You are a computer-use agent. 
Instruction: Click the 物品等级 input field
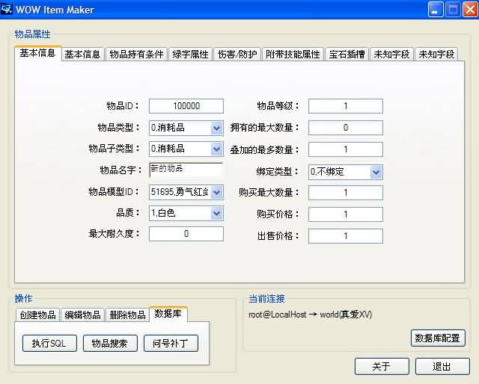[346, 106]
